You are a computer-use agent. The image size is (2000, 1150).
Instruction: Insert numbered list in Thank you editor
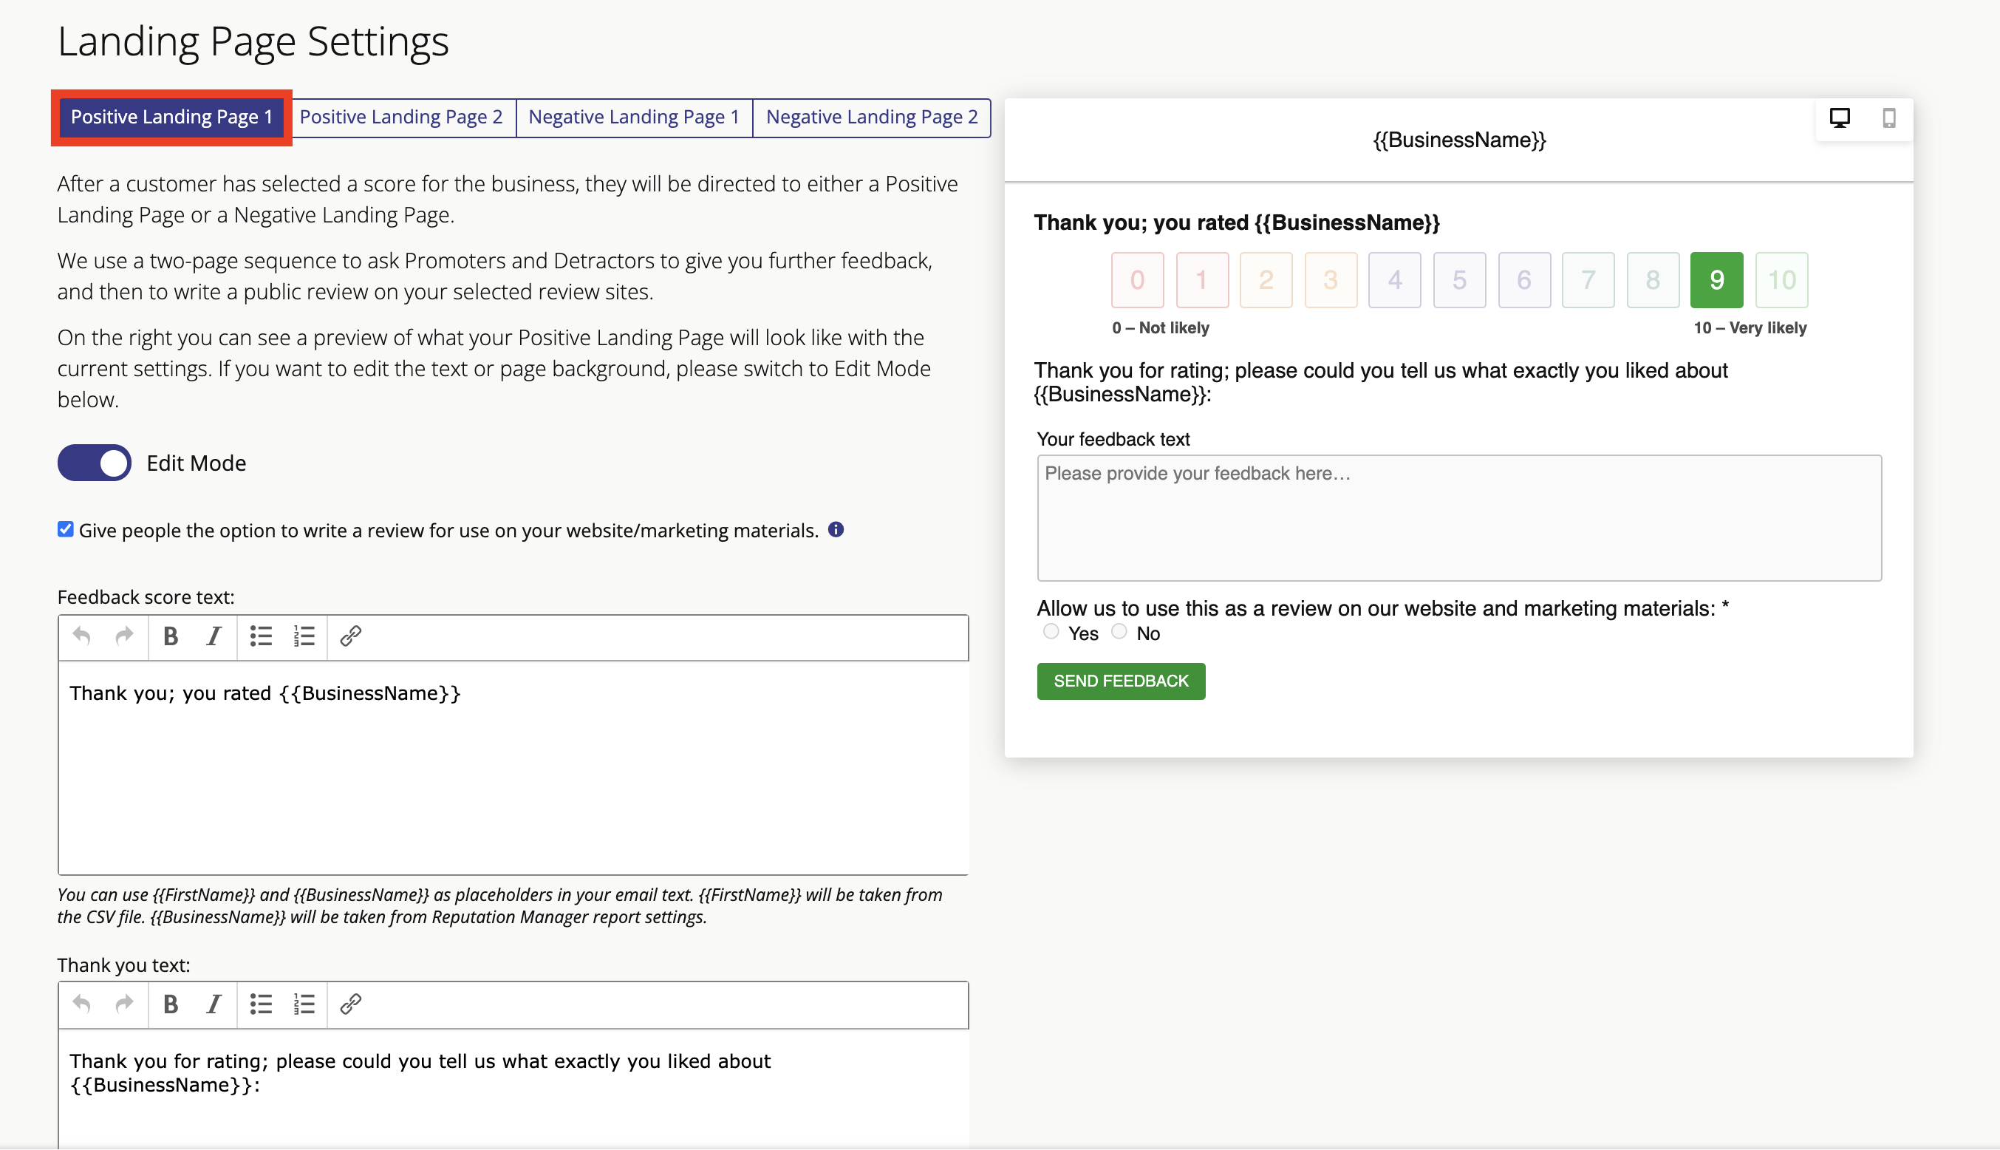304,1004
